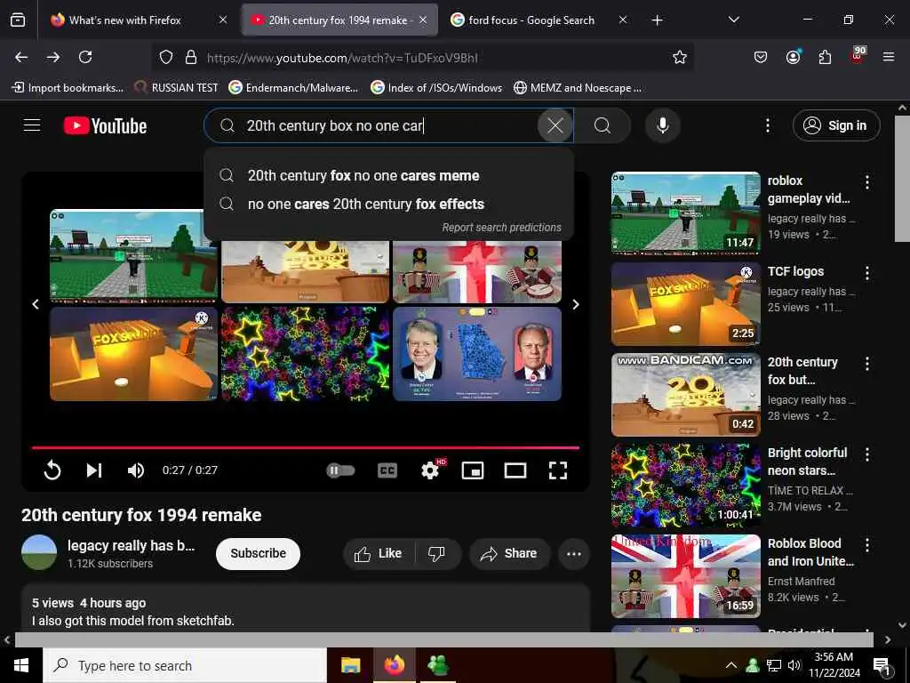Sign in to YouTube
The width and height of the screenshot is (910, 683).
coord(835,125)
